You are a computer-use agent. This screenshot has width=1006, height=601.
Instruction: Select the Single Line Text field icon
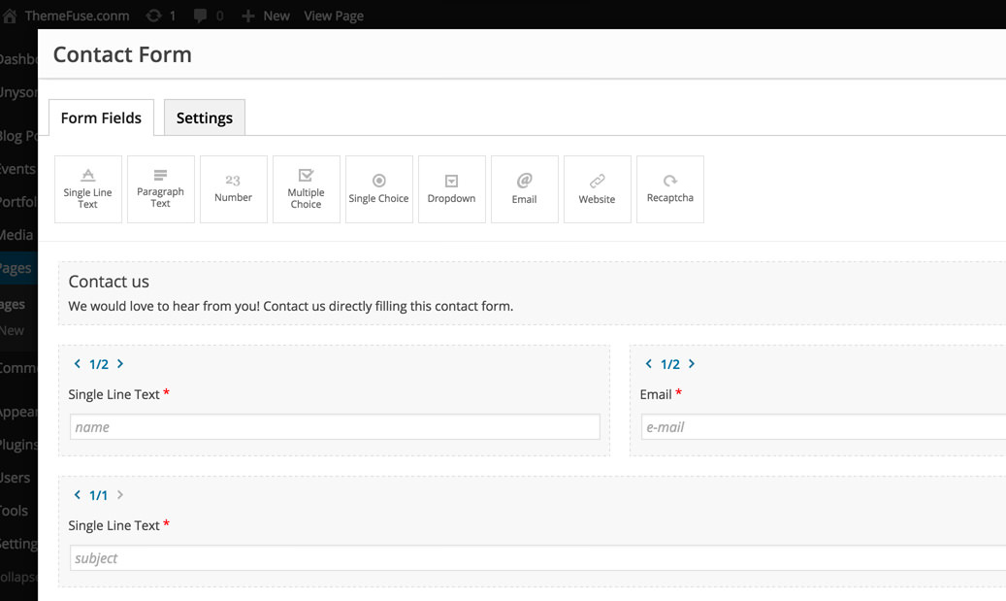[88, 189]
